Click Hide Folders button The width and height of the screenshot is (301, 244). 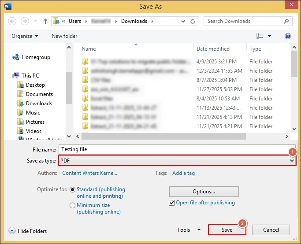click(x=28, y=231)
